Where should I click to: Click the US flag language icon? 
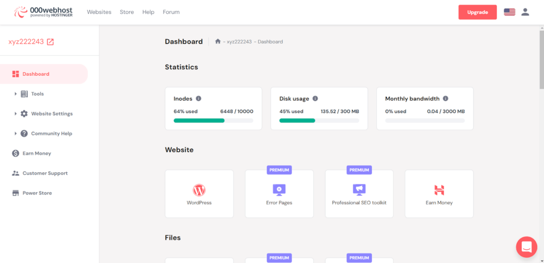pos(509,12)
